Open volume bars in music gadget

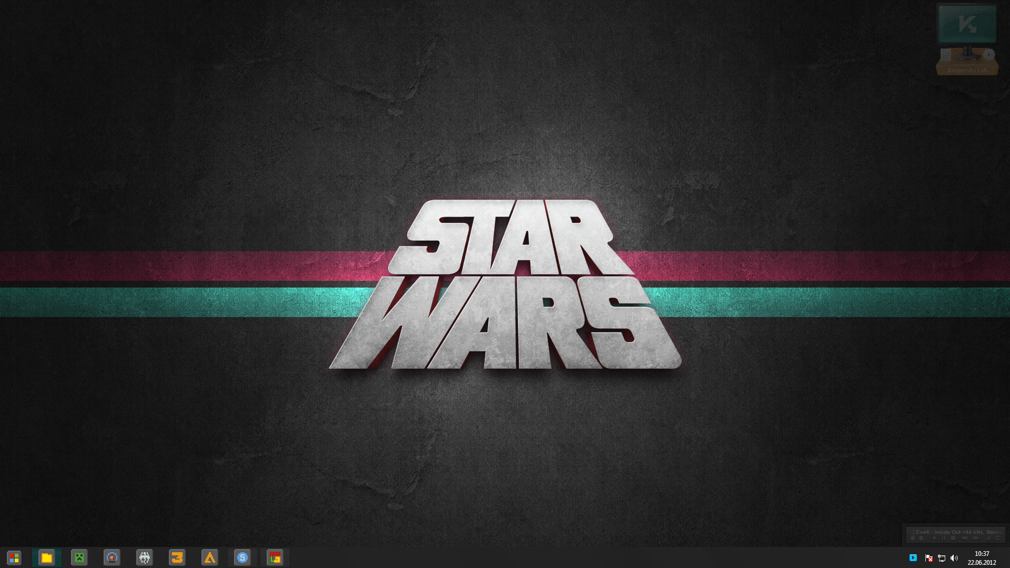(x=987, y=538)
